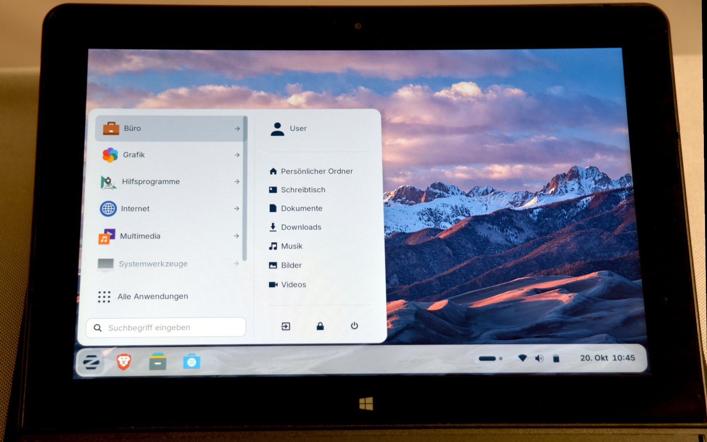Launch Brave browser from taskbar
Viewport: 707px width, 442px height.
pos(124,361)
